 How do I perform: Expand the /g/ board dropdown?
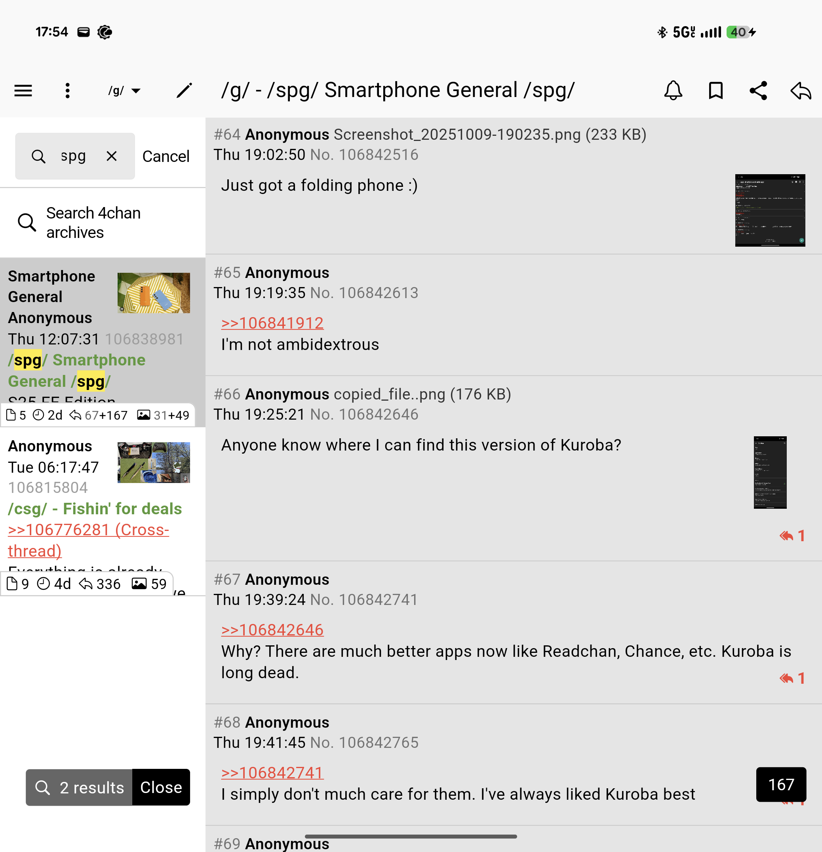124,91
